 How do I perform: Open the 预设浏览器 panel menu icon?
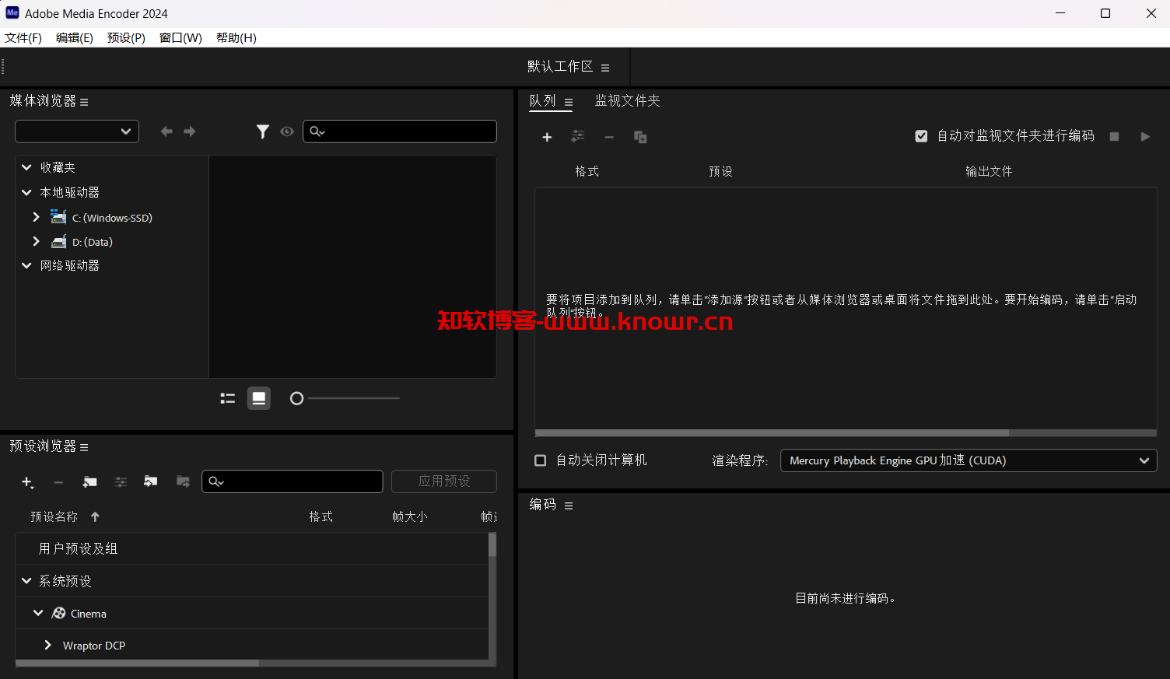pos(84,447)
